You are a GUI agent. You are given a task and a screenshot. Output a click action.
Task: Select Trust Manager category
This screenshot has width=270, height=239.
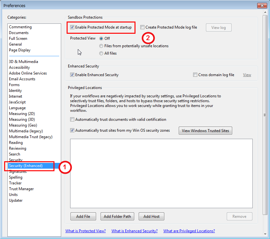(21, 189)
